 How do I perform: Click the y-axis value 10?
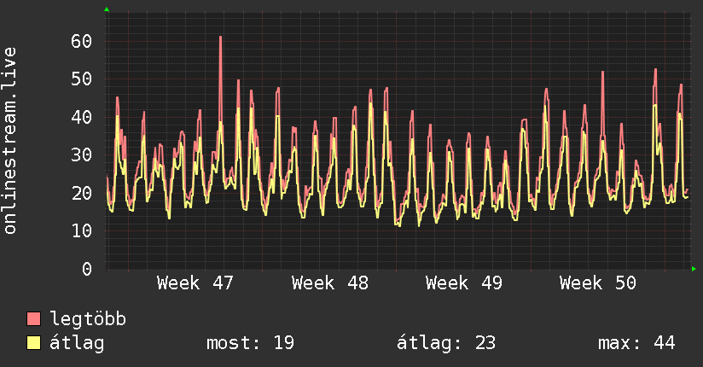[x=81, y=230]
